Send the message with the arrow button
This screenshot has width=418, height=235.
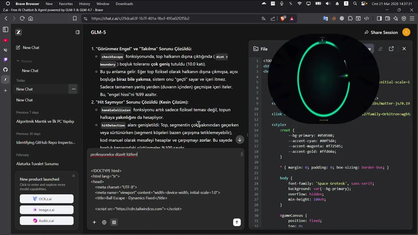pos(237,222)
